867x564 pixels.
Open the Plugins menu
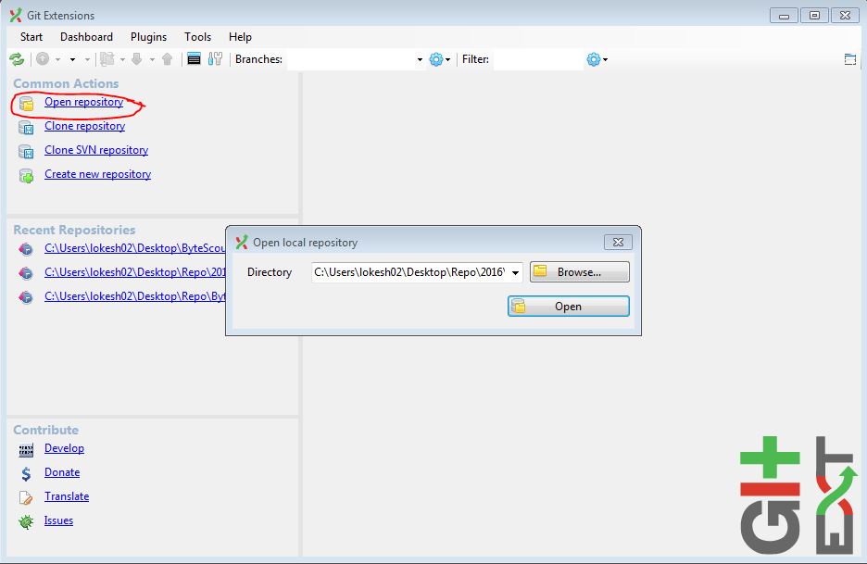click(x=148, y=37)
